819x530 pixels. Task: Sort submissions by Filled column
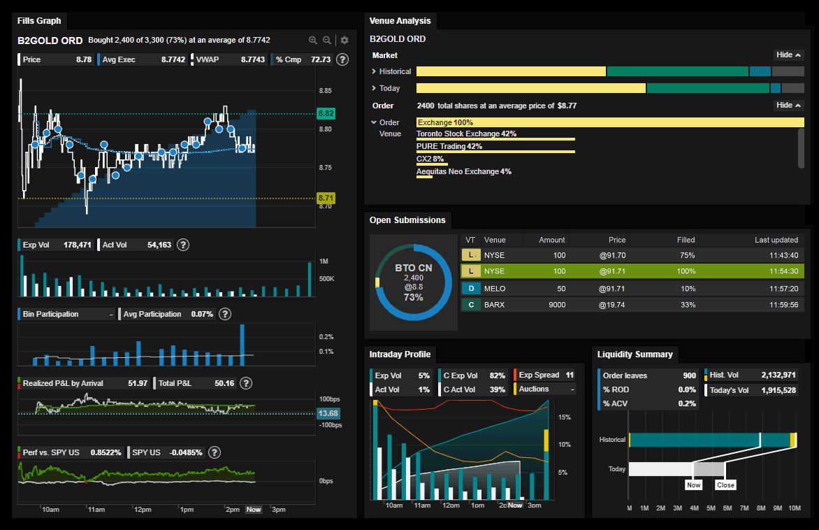point(686,240)
